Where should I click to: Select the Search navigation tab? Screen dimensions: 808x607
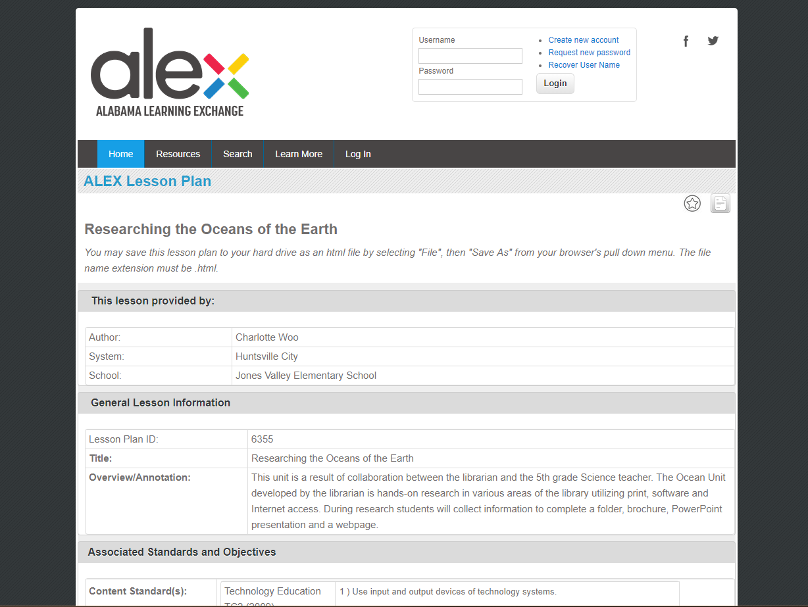pos(238,153)
